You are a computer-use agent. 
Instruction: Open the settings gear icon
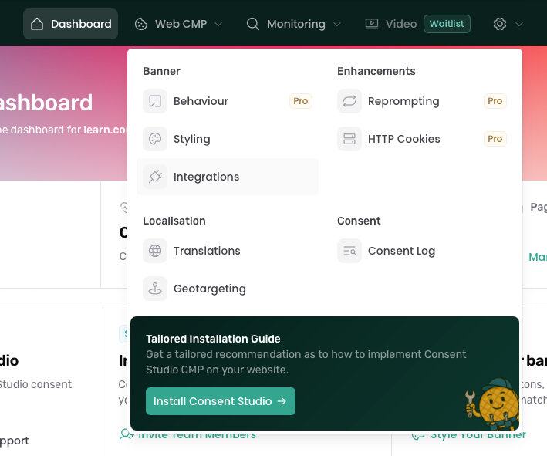coord(500,24)
